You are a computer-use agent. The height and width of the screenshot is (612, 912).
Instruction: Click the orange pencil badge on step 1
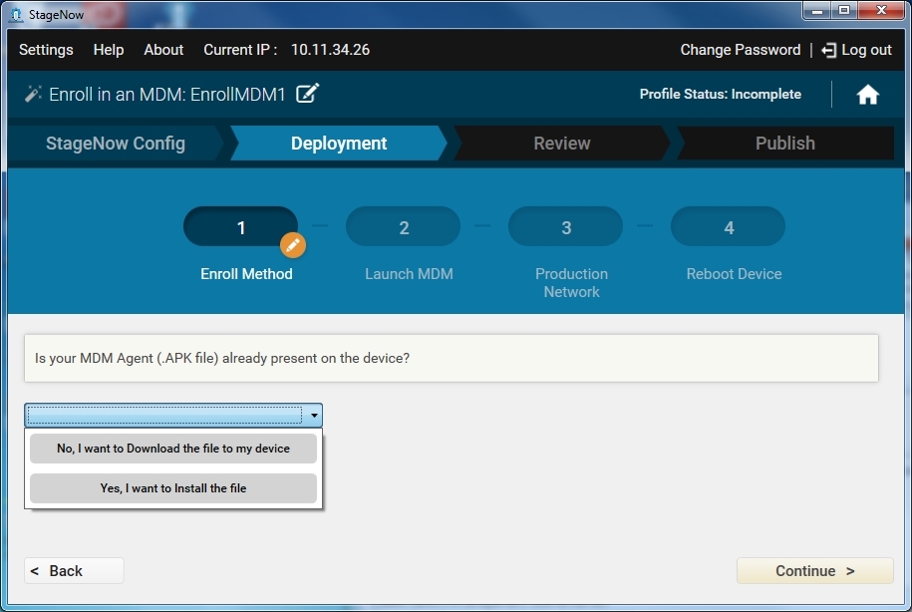292,244
